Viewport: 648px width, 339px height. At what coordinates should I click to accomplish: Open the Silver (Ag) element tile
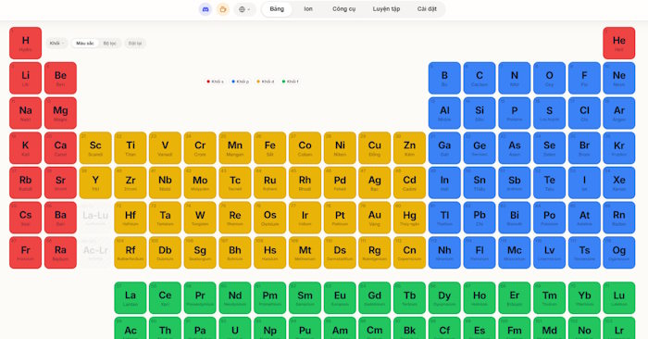(x=375, y=182)
